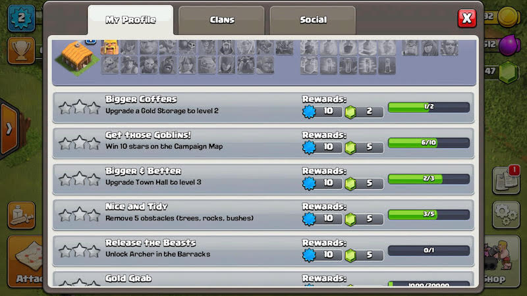
Task: Switch to the Social tab
Action: (x=312, y=20)
